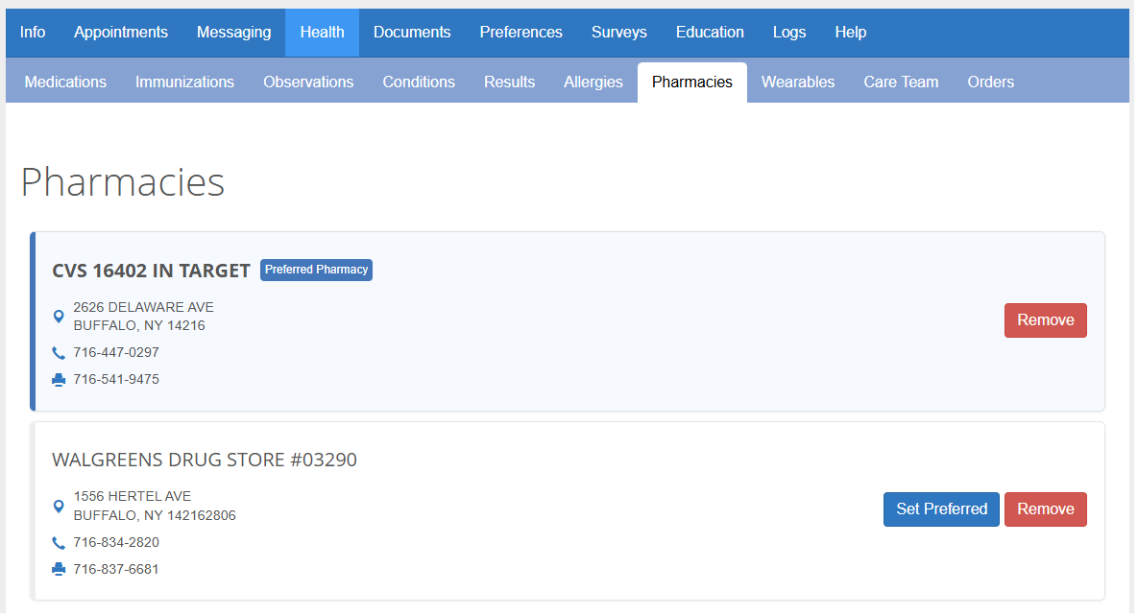Open the Education tab
This screenshot has width=1138, height=615.
coord(710,33)
